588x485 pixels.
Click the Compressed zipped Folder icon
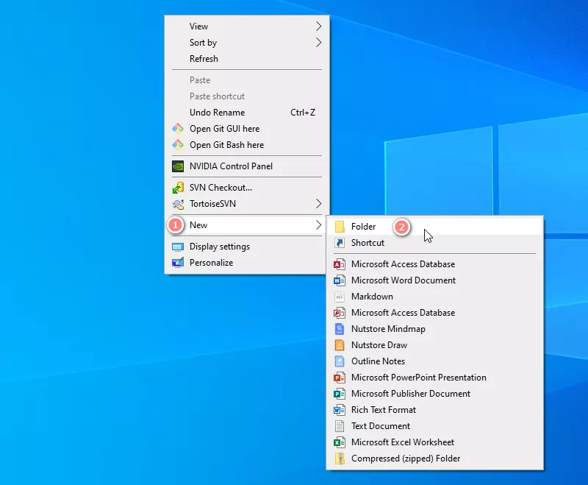(x=340, y=459)
